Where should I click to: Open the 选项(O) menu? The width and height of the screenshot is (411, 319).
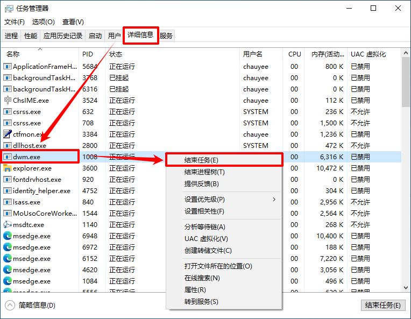click(43, 22)
